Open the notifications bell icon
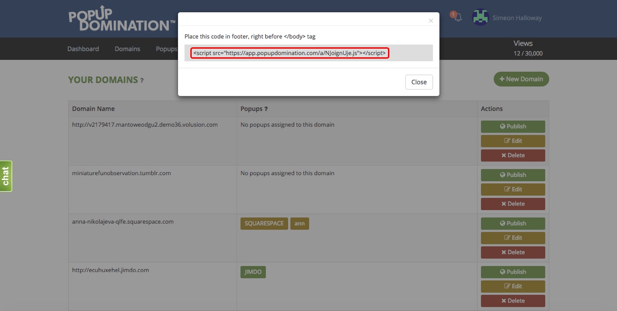The image size is (617, 311). pos(458,18)
